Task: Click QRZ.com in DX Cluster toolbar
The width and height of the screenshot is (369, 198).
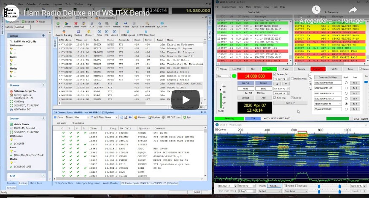Action: coord(174,118)
